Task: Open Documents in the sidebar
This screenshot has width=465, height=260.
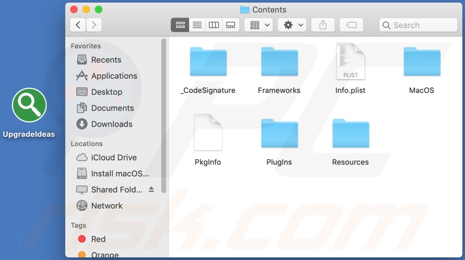Action: tap(105, 108)
